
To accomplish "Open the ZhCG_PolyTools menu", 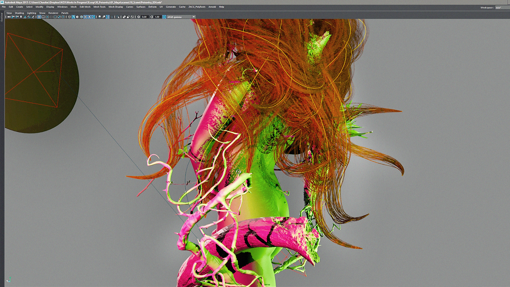I will tap(197, 7).
